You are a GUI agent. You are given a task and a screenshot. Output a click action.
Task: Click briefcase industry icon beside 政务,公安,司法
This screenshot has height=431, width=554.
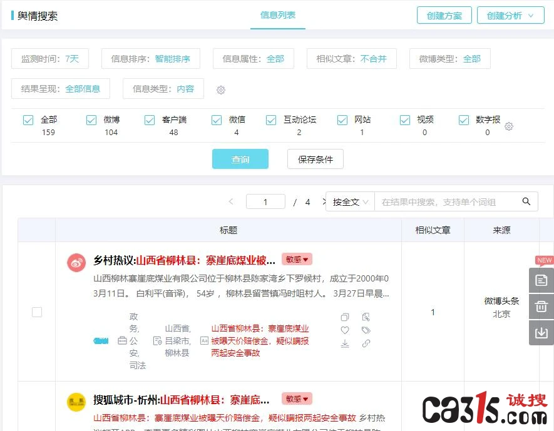(122, 341)
